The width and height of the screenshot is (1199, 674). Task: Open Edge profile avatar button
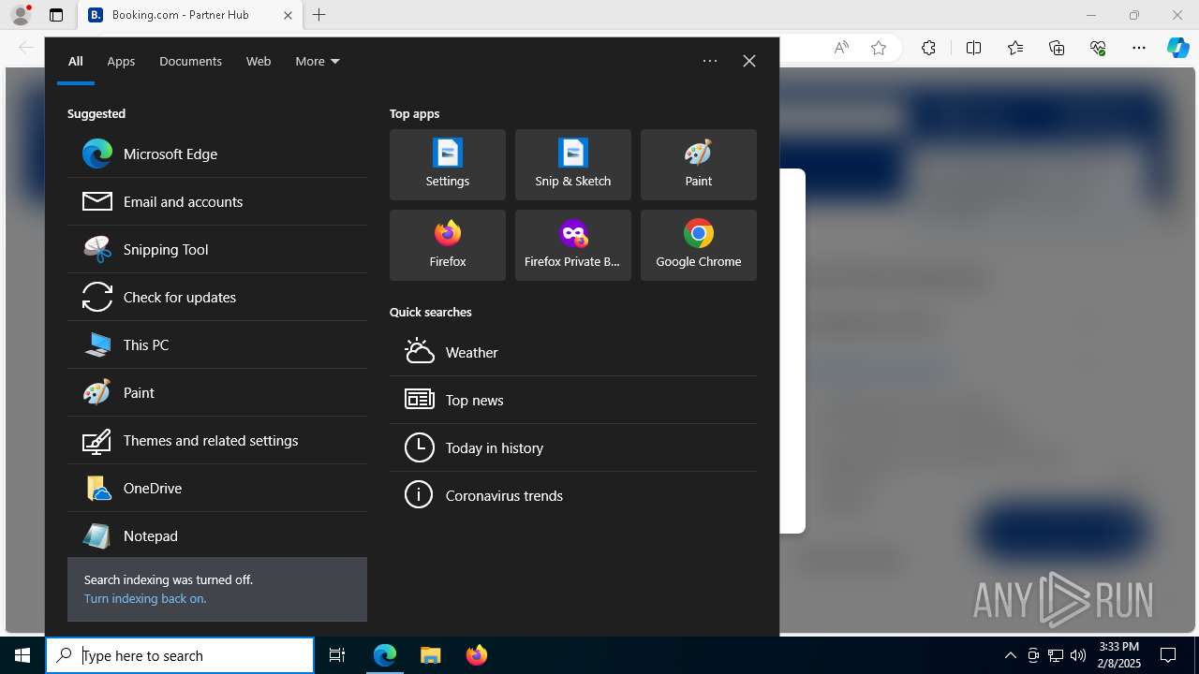[21, 15]
